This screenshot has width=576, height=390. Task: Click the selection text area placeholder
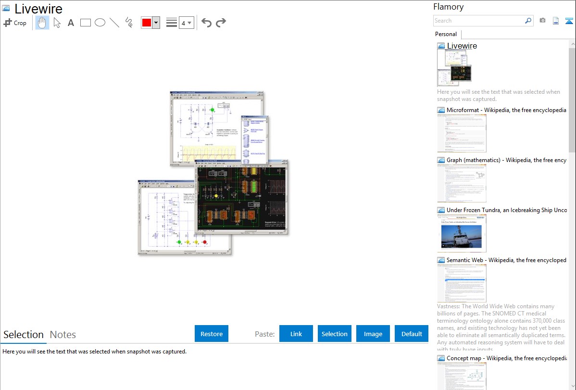pyautogui.click(x=94, y=352)
